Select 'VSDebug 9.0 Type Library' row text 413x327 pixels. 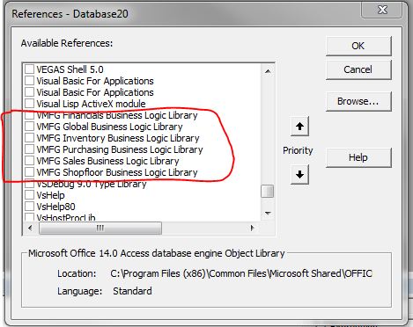pos(92,184)
